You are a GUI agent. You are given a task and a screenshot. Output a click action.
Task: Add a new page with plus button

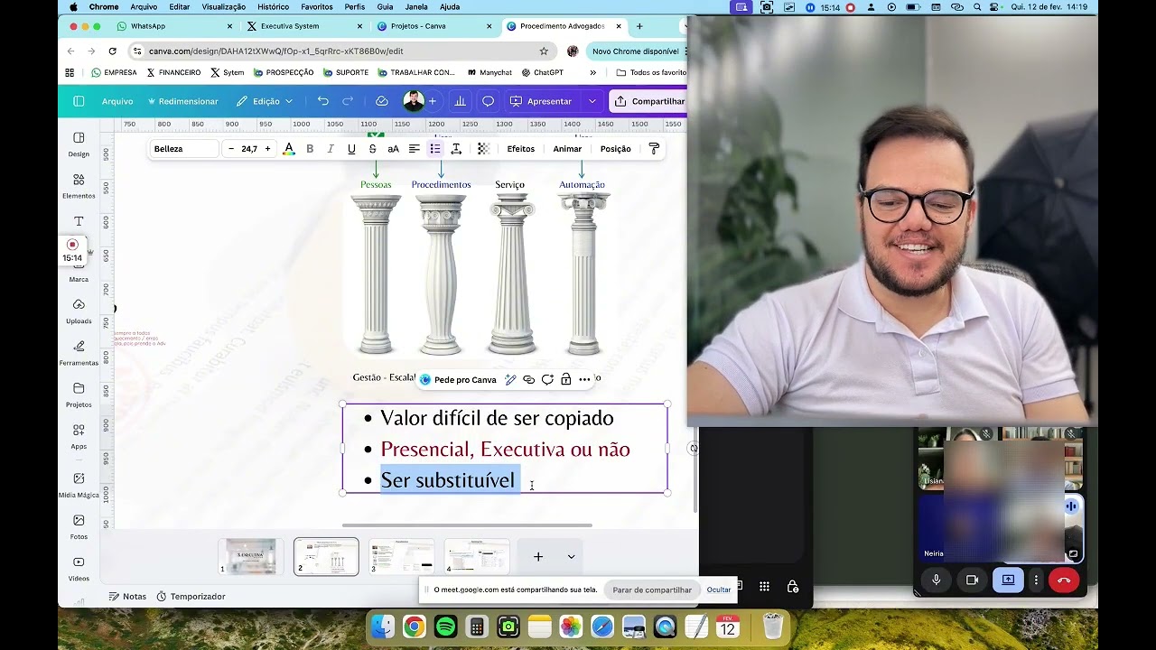point(538,557)
